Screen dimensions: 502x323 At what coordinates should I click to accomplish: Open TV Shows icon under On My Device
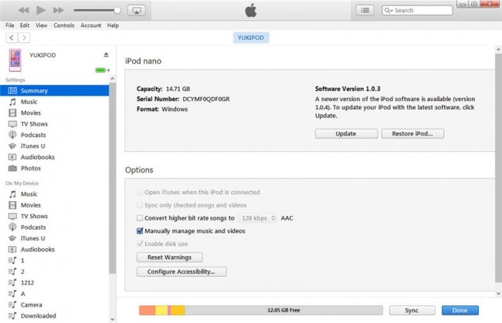click(12, 217)
